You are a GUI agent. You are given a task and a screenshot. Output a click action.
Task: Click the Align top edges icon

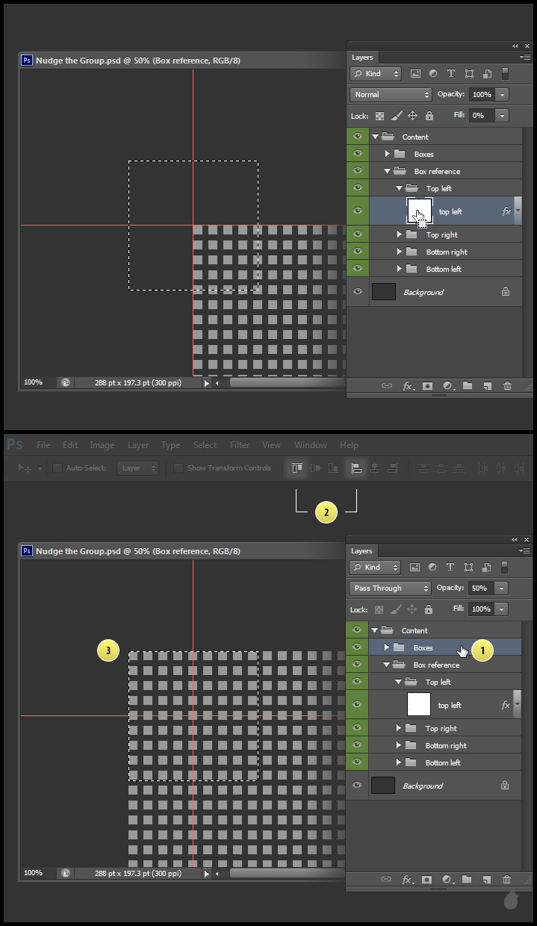tap(297, 468)
